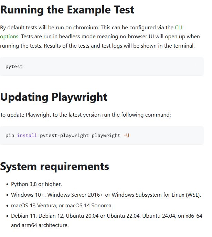Click the 'To update Playwright' sentence

(x=85, y=115)
